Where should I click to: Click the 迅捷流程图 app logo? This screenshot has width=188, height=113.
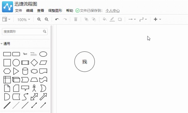point(8,7)
